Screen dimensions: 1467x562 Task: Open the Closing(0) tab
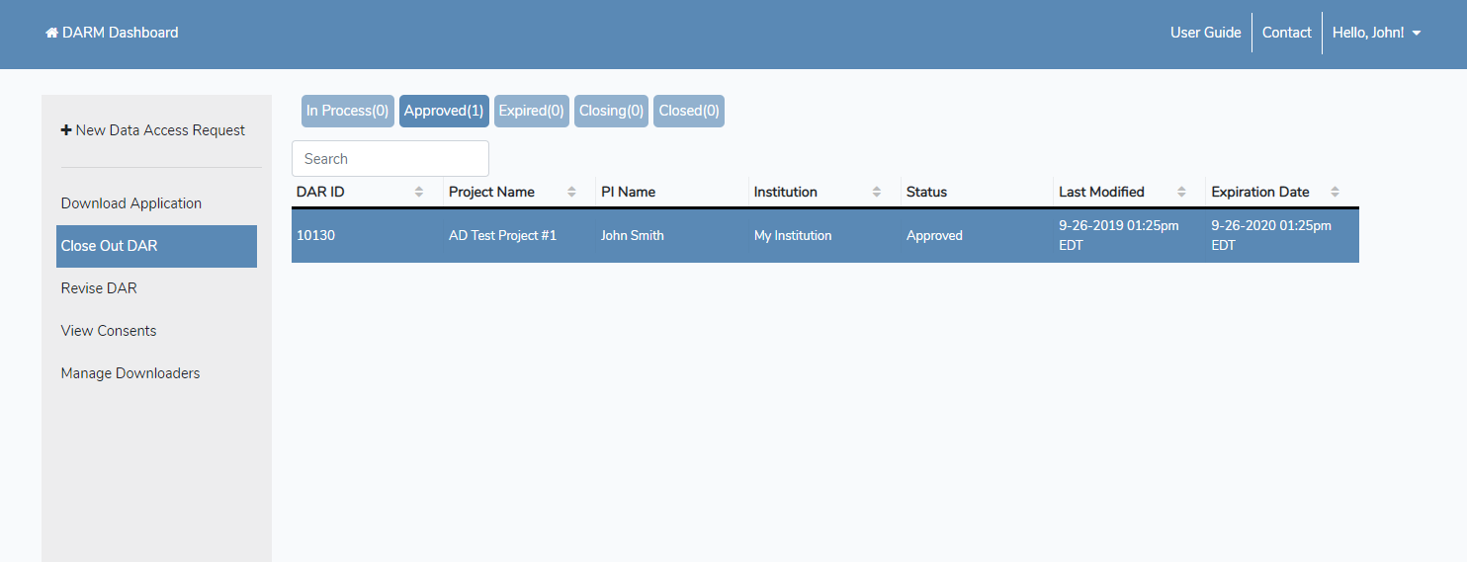(x=611, y=111)
